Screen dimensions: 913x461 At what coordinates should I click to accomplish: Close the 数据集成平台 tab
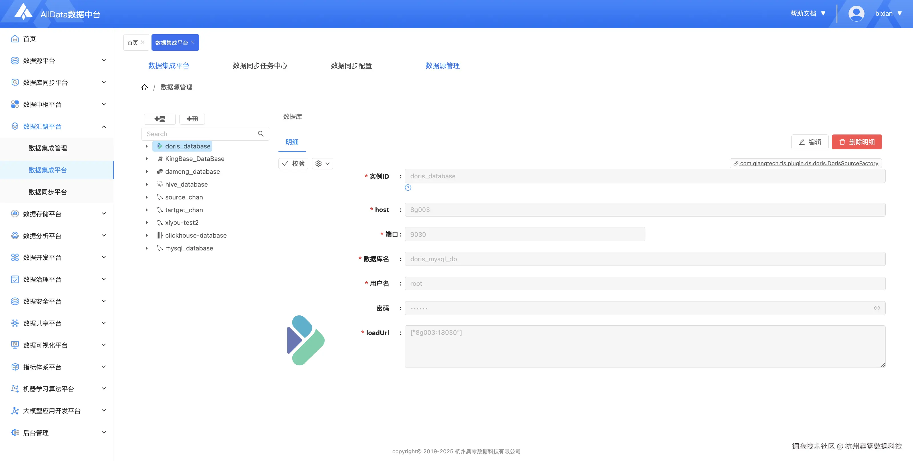[x=193, y=42]
